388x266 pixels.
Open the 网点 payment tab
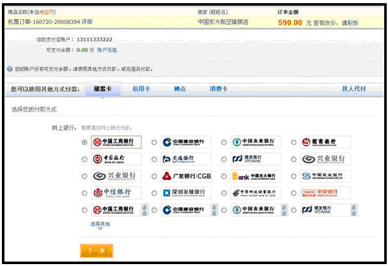click(180, 89)
